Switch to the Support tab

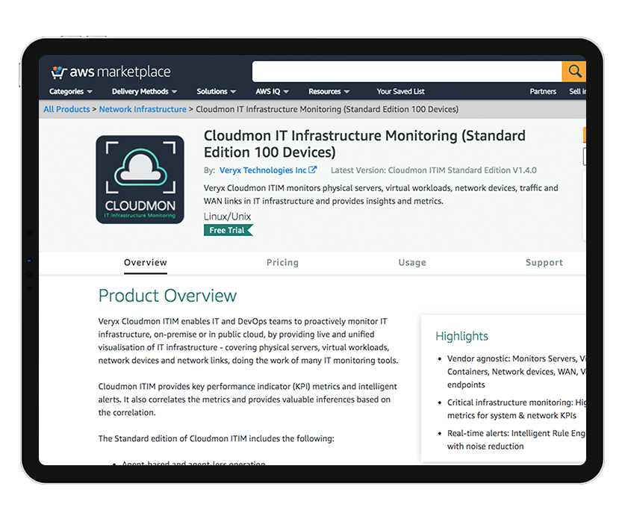click(544, 263)
